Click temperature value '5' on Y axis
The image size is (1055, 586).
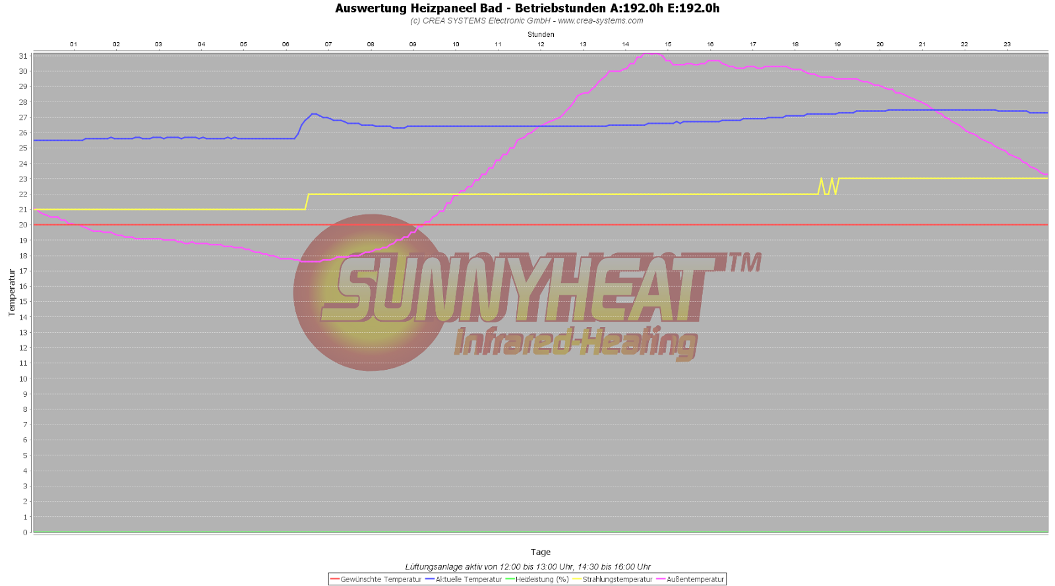(x=26, y=455)
